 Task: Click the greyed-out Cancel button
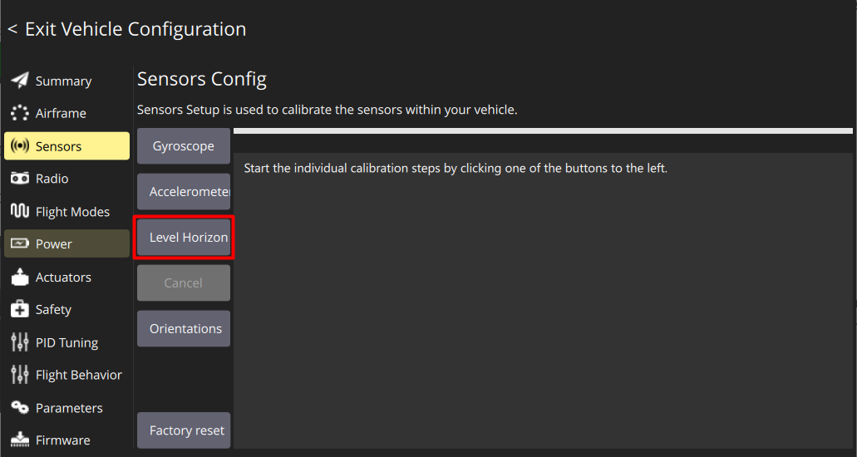183,283
